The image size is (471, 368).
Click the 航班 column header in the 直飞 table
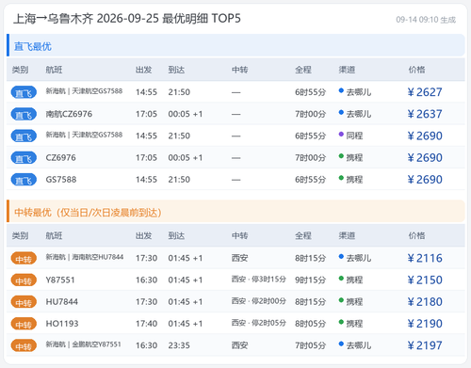[x=54, y=70]
